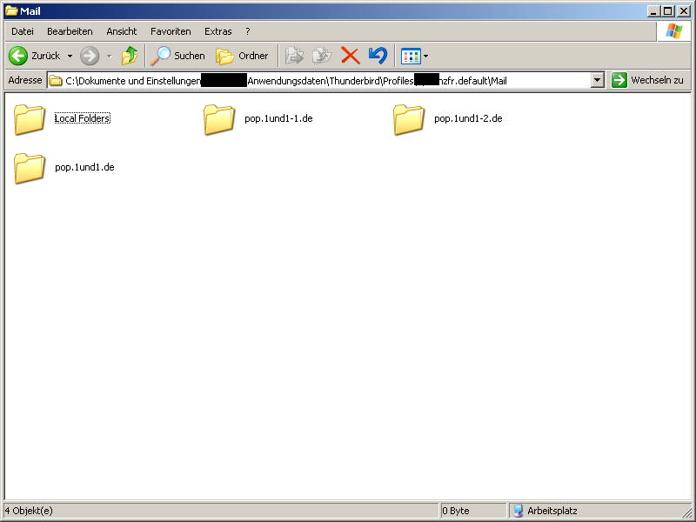Click the Windows flag logo
Image resolution: width=696 pixels, height=522 pixels.
673,31
